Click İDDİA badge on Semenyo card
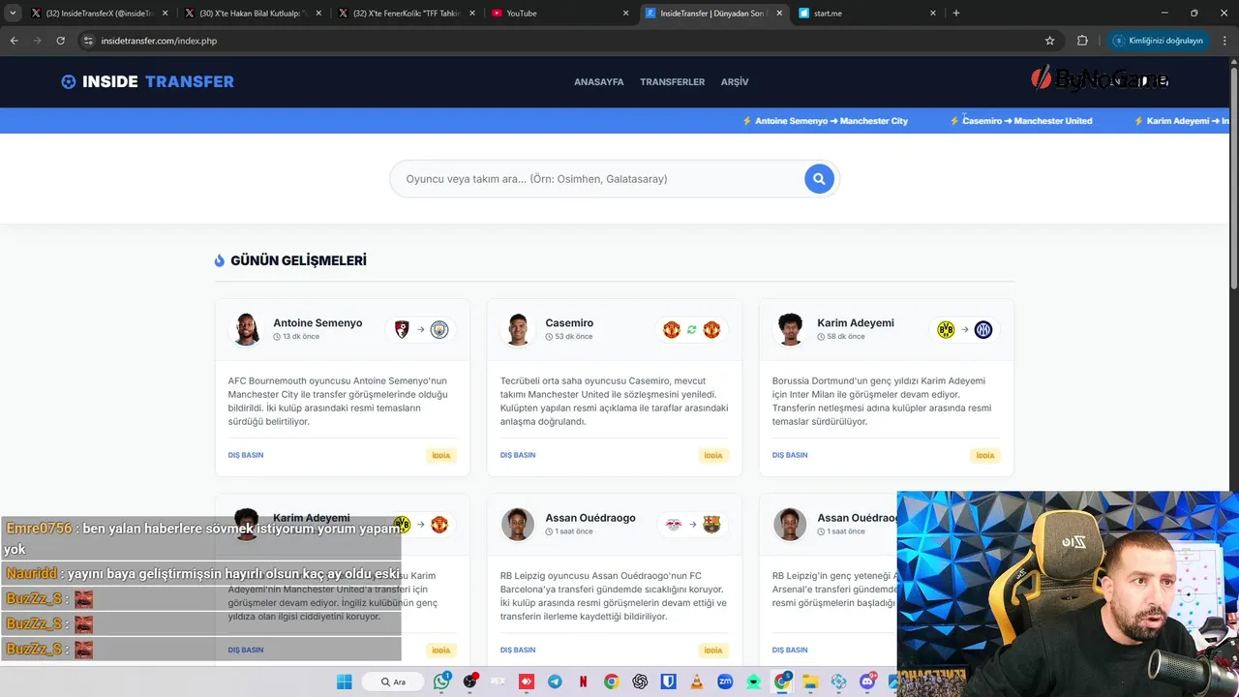1239x697 pixels. point(441,455)
